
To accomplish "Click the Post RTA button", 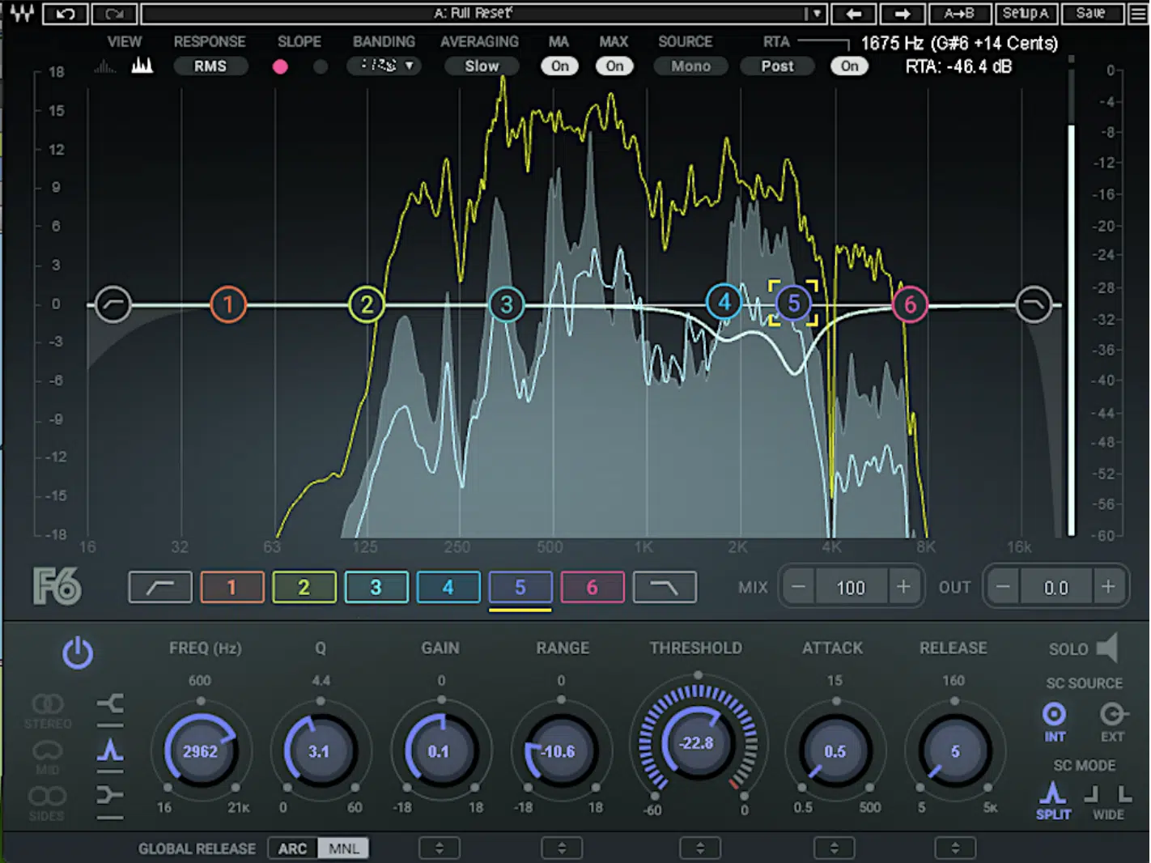I will pyautogui.click(x=777, y=66).
